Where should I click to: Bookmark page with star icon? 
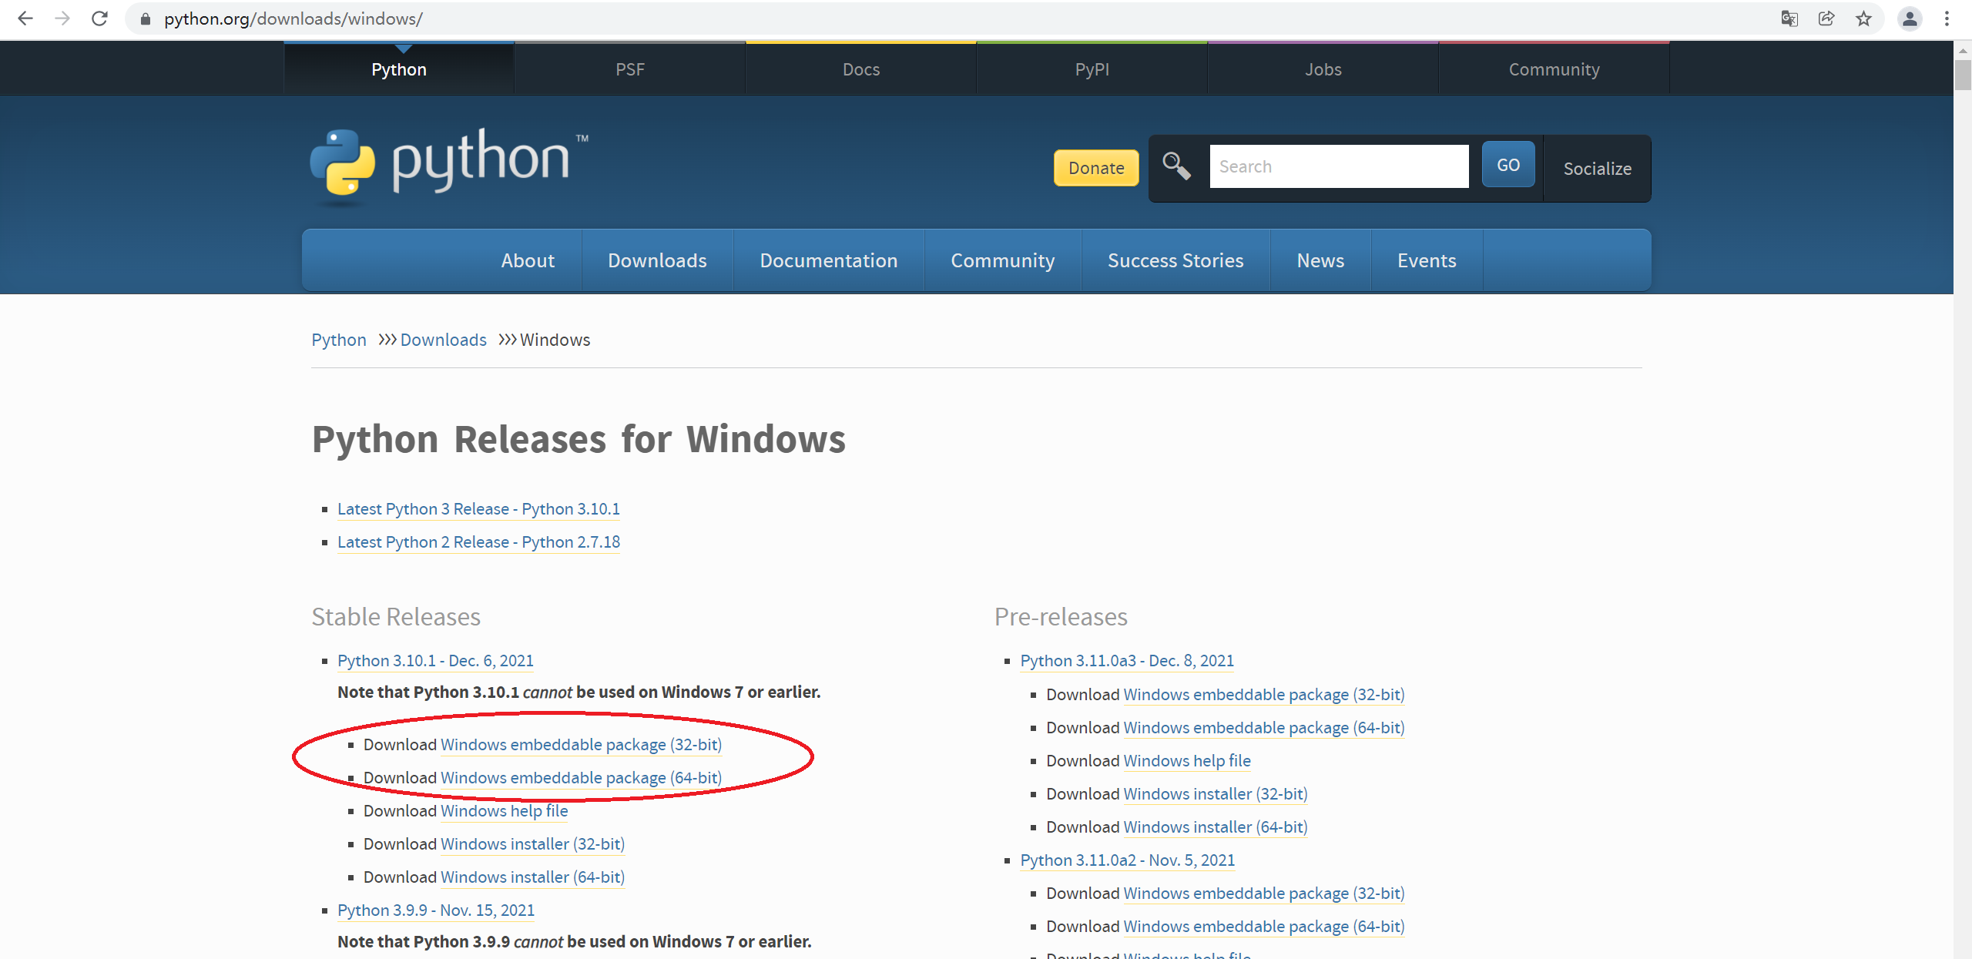[1863, 18]
